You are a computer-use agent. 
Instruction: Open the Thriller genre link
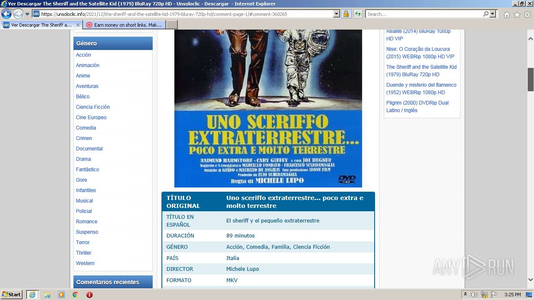(x=83, y=253)
